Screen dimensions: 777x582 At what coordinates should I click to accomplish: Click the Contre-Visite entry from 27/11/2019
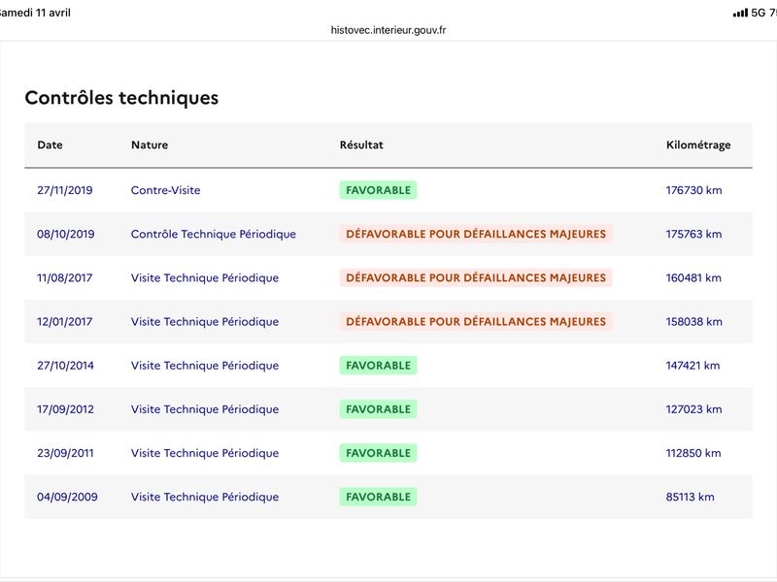coord(165,190)
